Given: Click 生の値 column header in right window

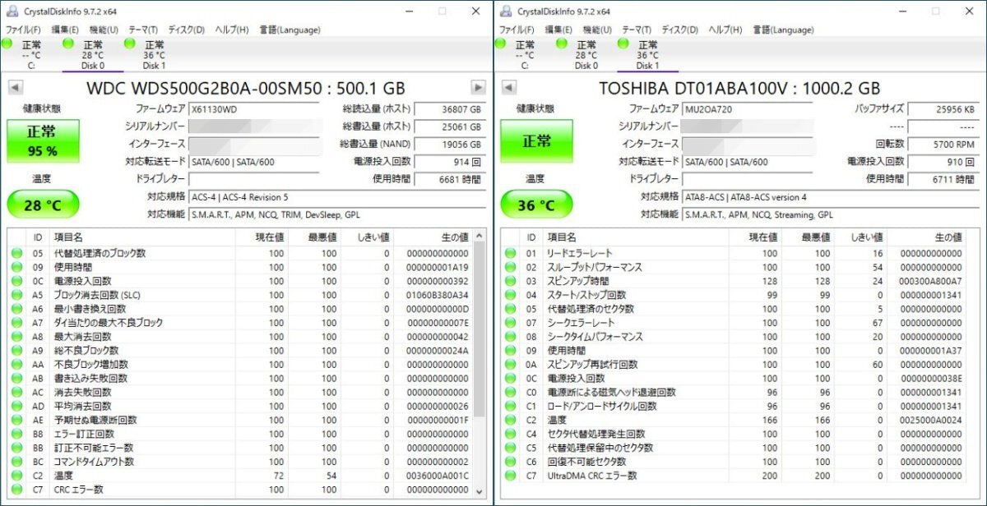Looking at the screenshot, I should click(x=933, y=237).
